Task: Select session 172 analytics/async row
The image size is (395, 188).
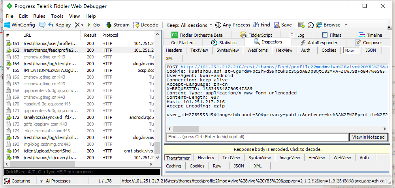Action: pos(80,117)
